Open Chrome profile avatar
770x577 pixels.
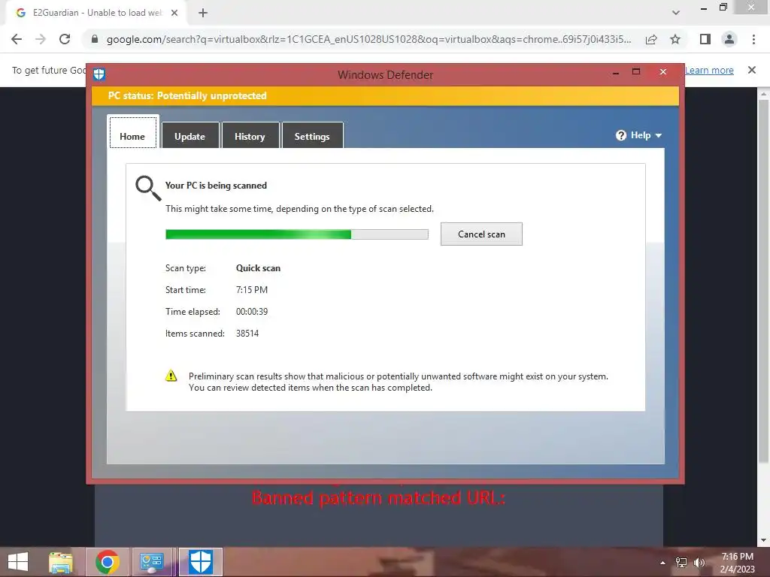pyautogui.click(x=729, y=39)
